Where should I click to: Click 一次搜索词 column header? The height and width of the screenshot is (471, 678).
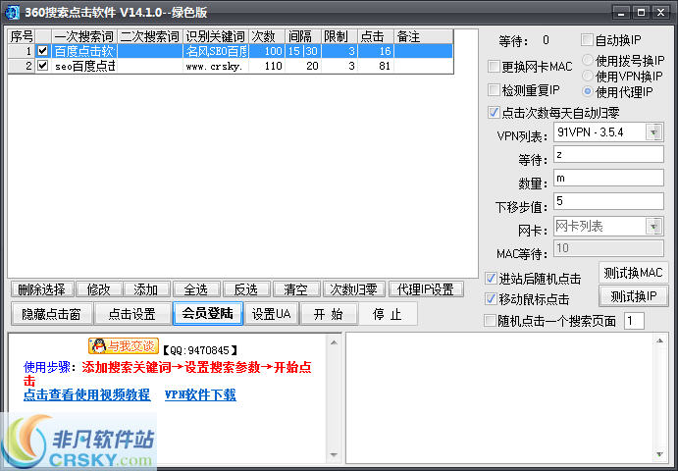pyautogui.click(x=84, y=36)
